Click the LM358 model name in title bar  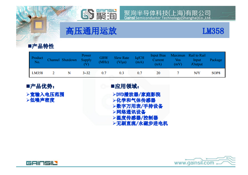[x=213, y=31]
